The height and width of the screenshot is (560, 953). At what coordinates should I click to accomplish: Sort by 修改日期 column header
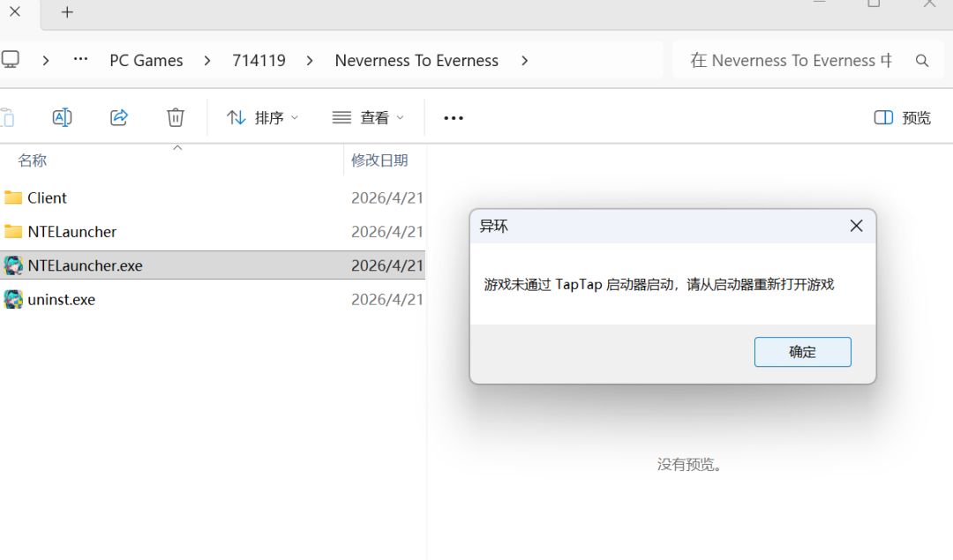379,161
